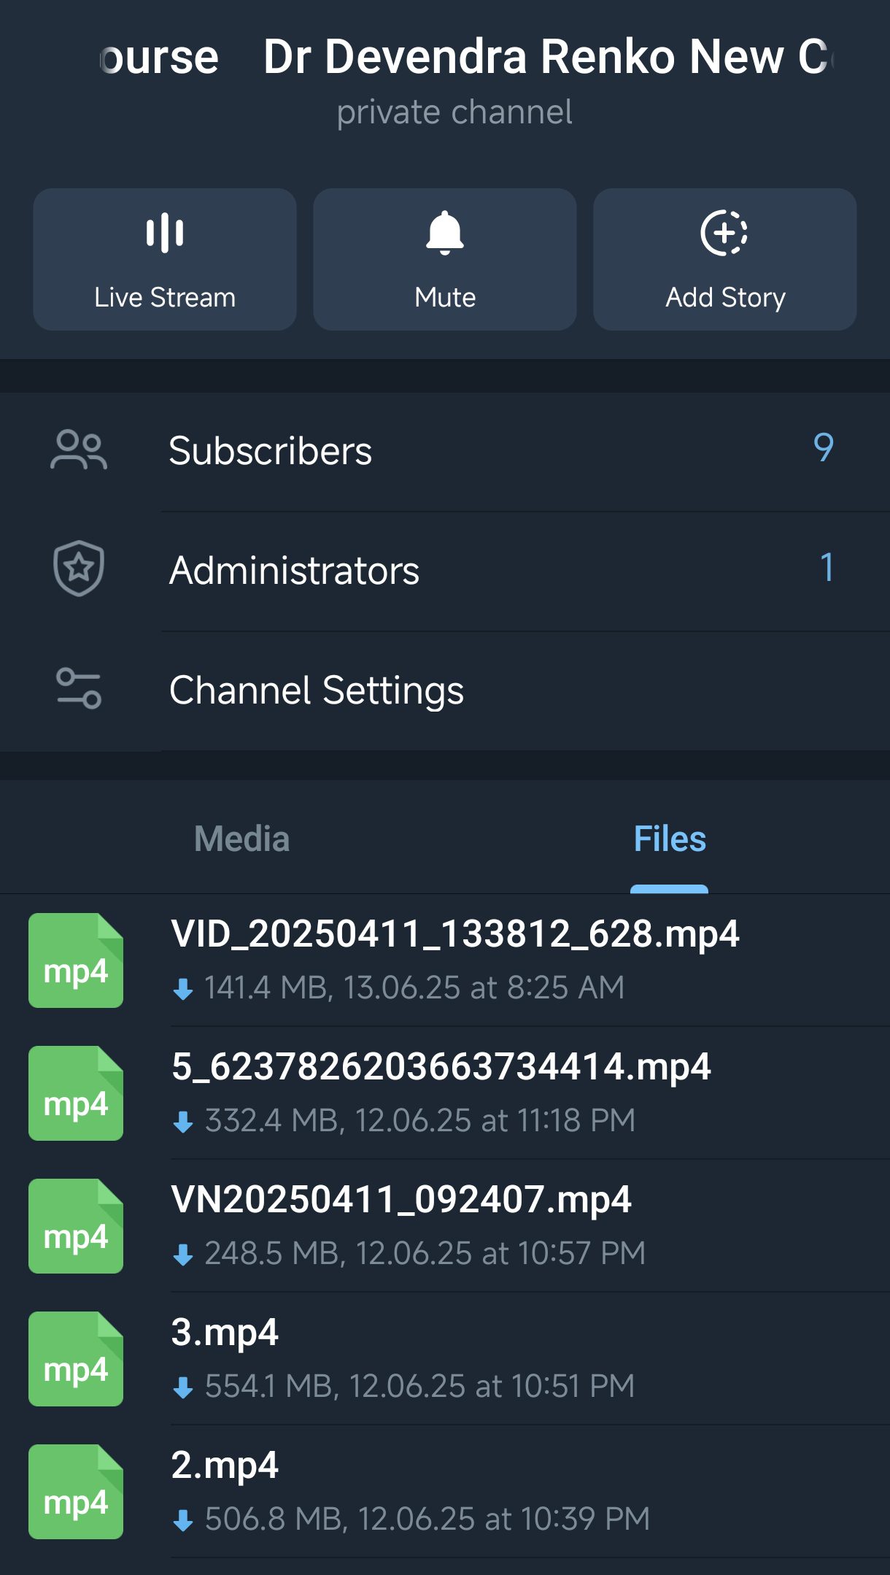Tap the channel title Dr Devendra Renko
Image resolution: width=890 pixels, height=1575 pixels.
coord(544,57)
